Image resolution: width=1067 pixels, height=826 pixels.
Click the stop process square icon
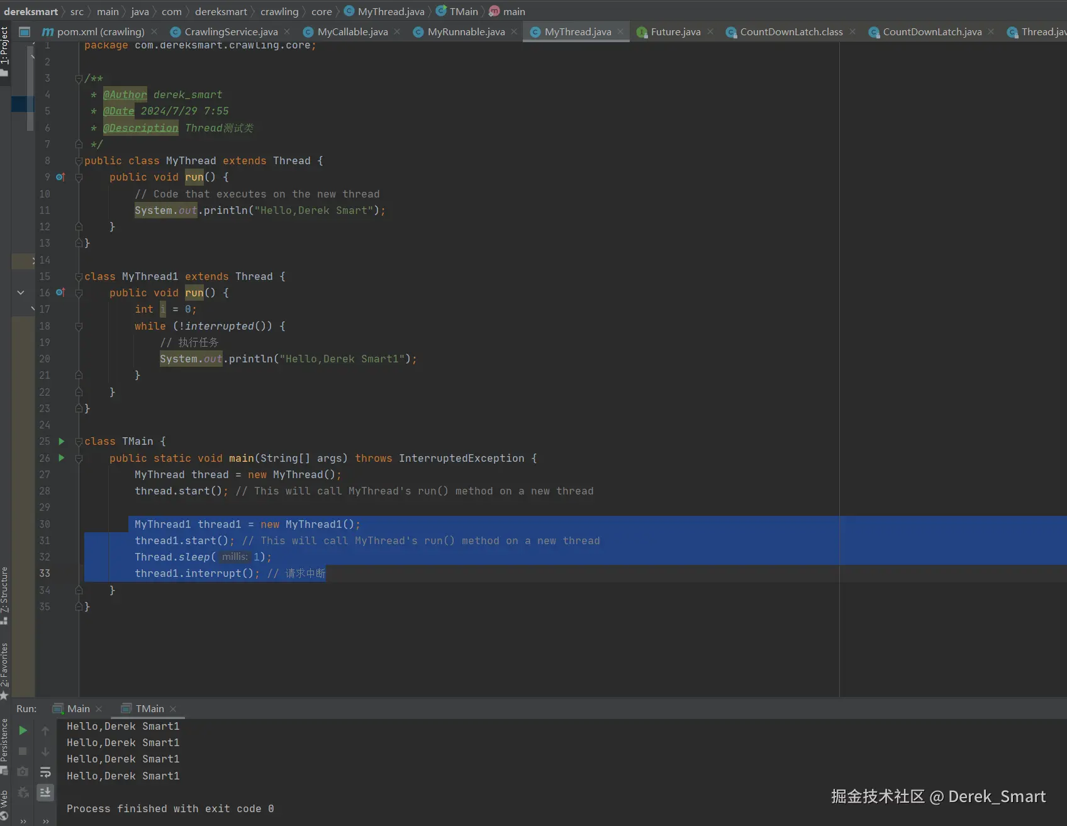23,751
